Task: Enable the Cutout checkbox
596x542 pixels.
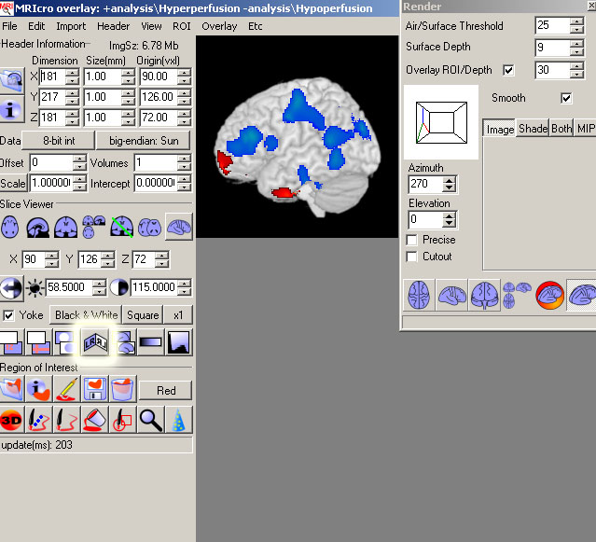Action: (413, 257)
